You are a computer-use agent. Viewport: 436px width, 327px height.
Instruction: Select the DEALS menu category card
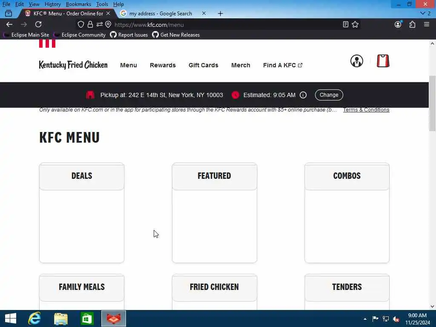[82, 213]
